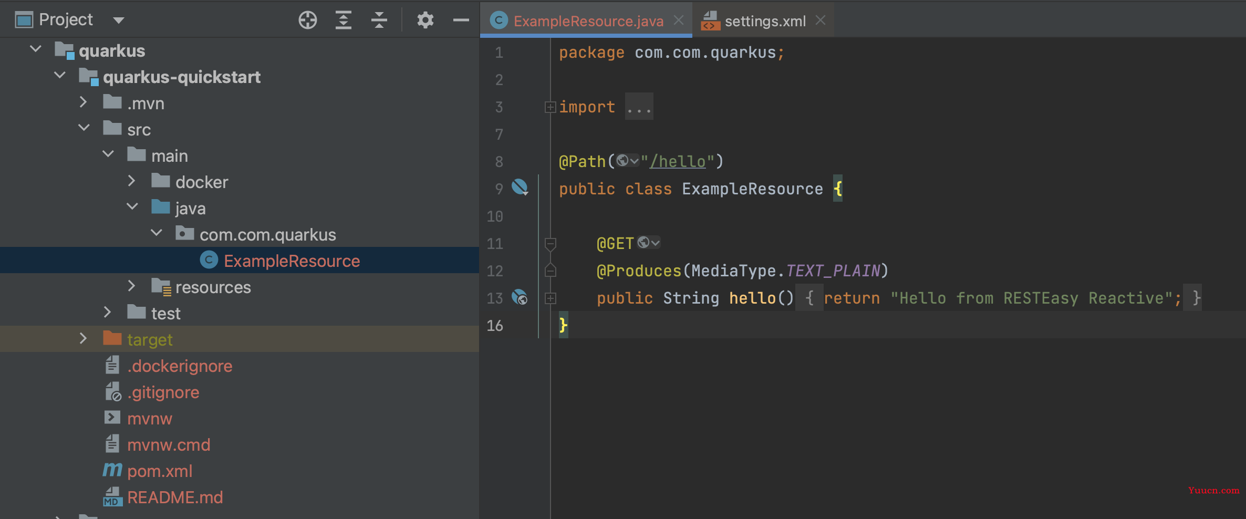
Task: Click the Maven 'm' icon beside pom.xml
Action: click(112, 470)
